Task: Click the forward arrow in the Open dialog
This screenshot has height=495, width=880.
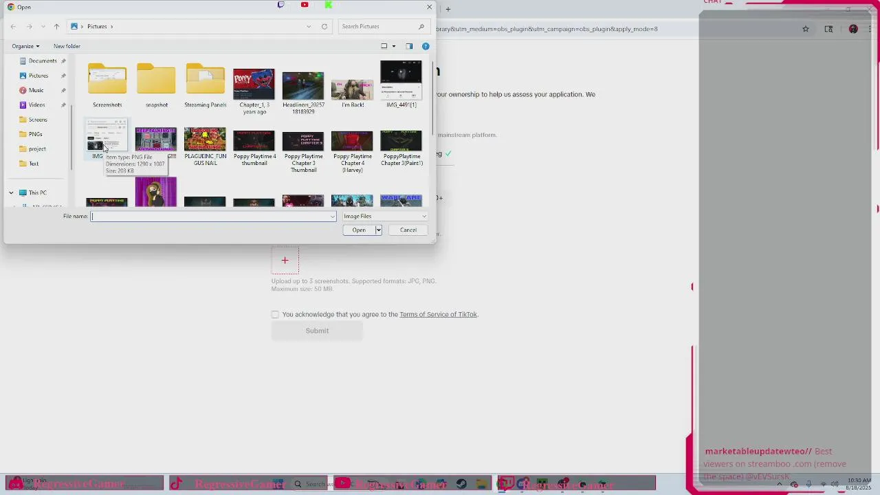Action: [x=29, y=26]
